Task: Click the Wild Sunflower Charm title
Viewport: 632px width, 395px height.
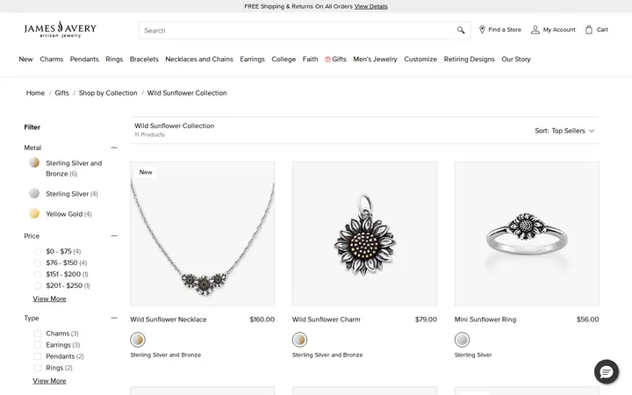Action: pyautogui.click(x=326, y=320)
